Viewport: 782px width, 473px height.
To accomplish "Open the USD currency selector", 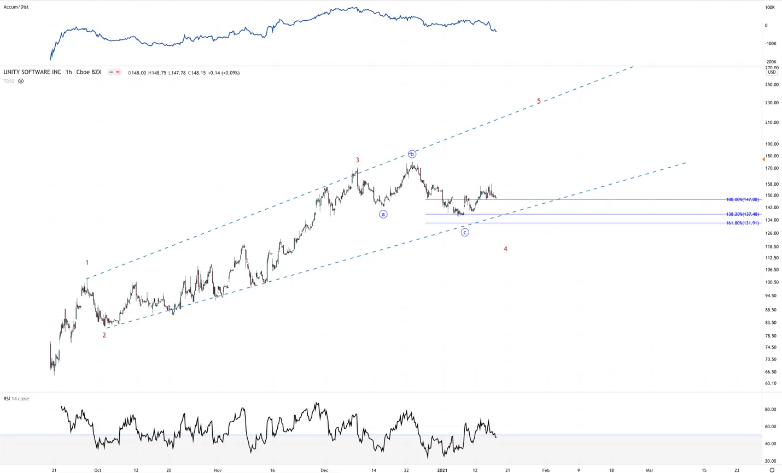I will 772,72.
